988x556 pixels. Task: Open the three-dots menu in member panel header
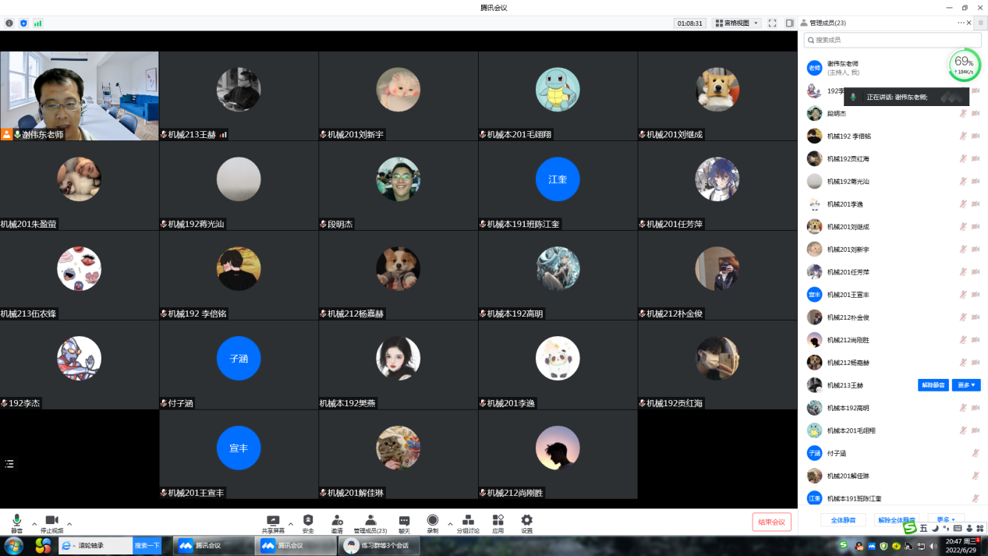[x=961, y=23]
